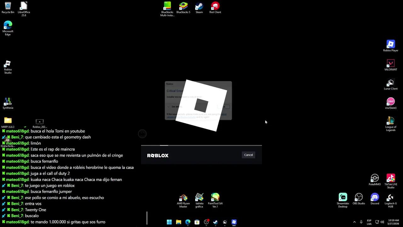Show hidden system tray icons

(354, 222)
